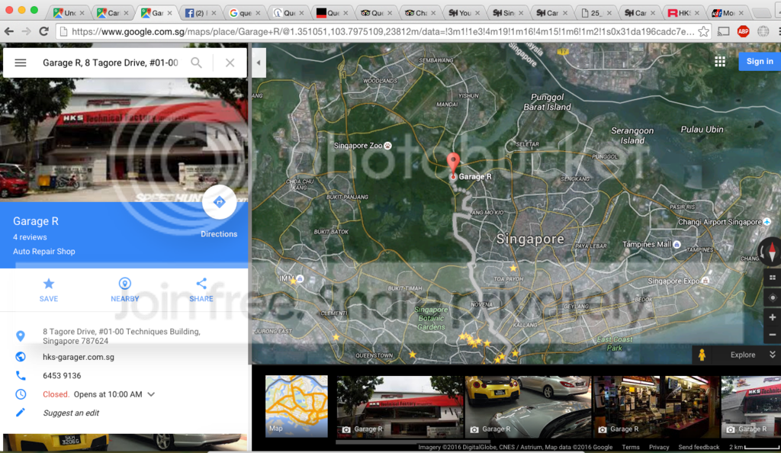This screenshot has width=781, height=453.
Task: Open the hamburger menu in search box
Action: click(x=21, y=63)
